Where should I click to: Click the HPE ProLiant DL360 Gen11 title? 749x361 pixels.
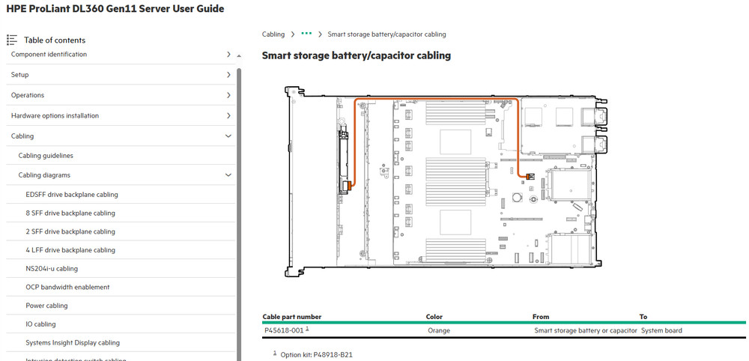[115, 8]
